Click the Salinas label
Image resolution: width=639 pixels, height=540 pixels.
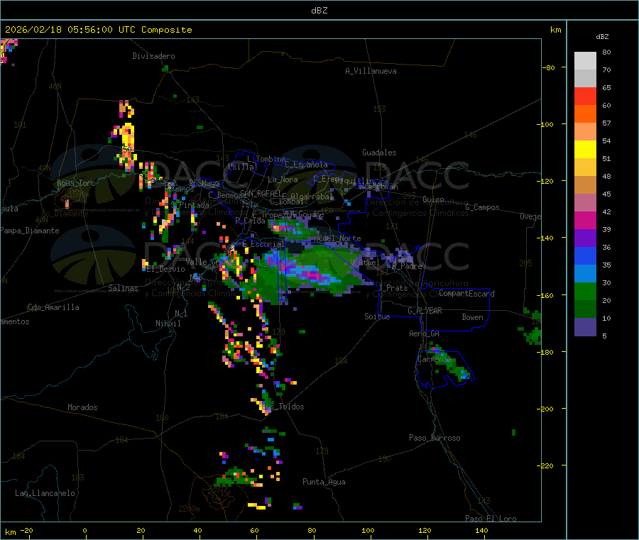tap(123, 288)
